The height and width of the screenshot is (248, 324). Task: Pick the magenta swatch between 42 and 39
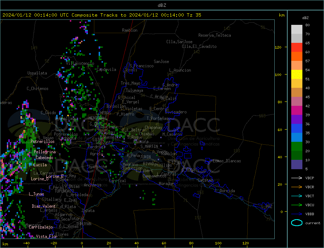[297, 111]
